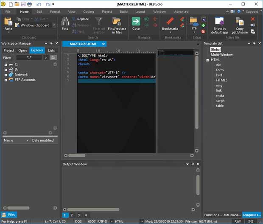Click Show in default app icon
Screen dimensions: 263x224
click(219, 21)
